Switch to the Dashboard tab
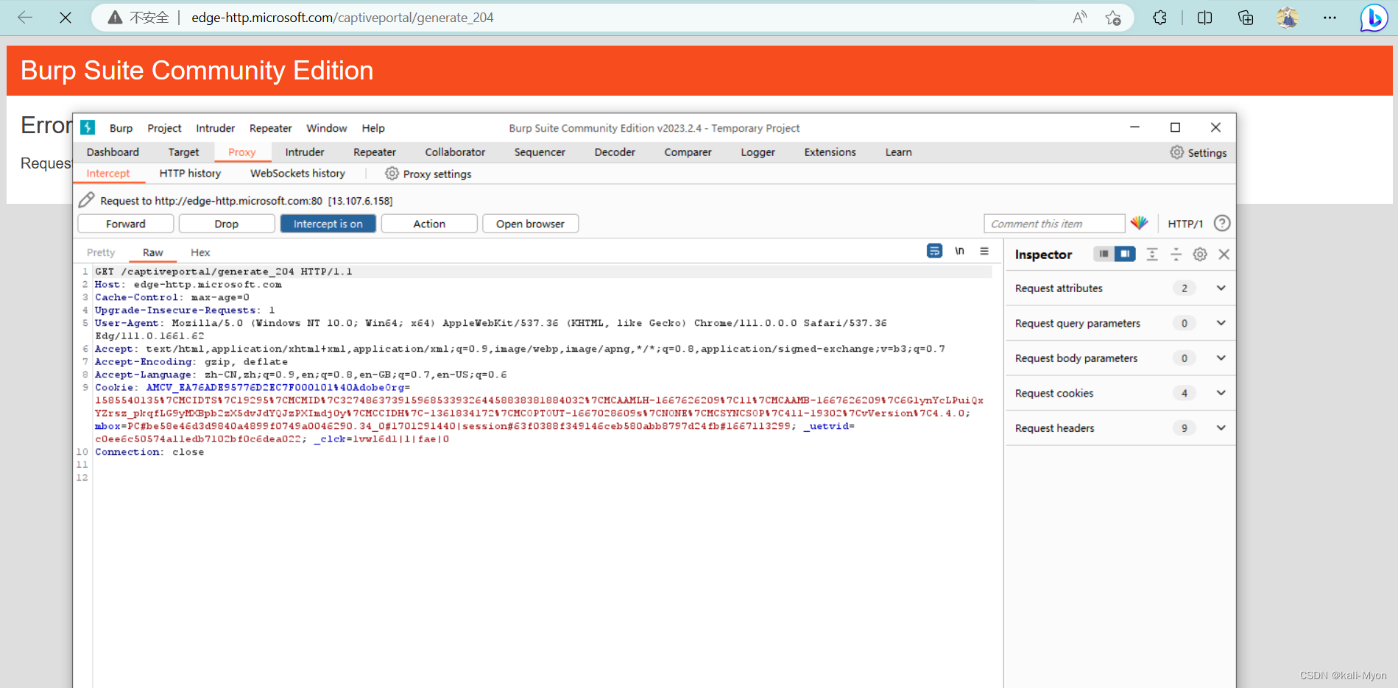1398x688 pixels. coord(113,152)
